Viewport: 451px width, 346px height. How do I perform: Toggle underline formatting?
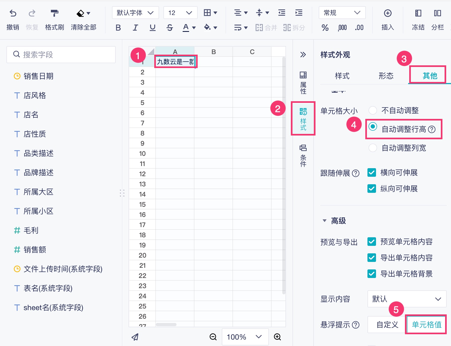(x=152, y=28)
